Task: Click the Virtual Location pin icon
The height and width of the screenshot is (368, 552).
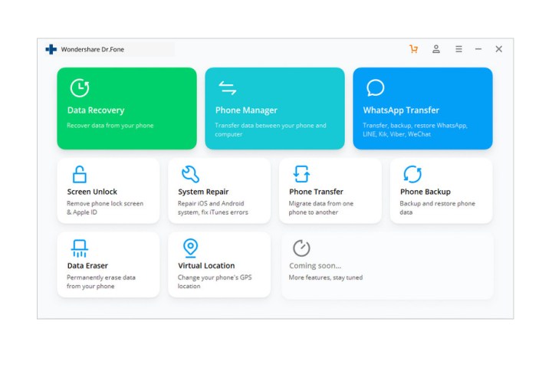Action: coord(190,248)
